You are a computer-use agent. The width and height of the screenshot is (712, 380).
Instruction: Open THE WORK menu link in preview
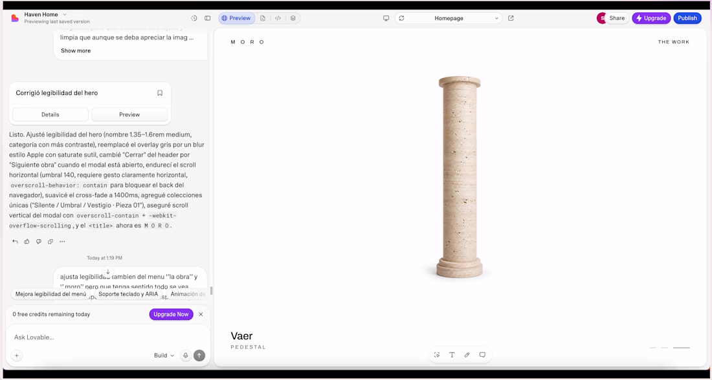coord(673,42)
